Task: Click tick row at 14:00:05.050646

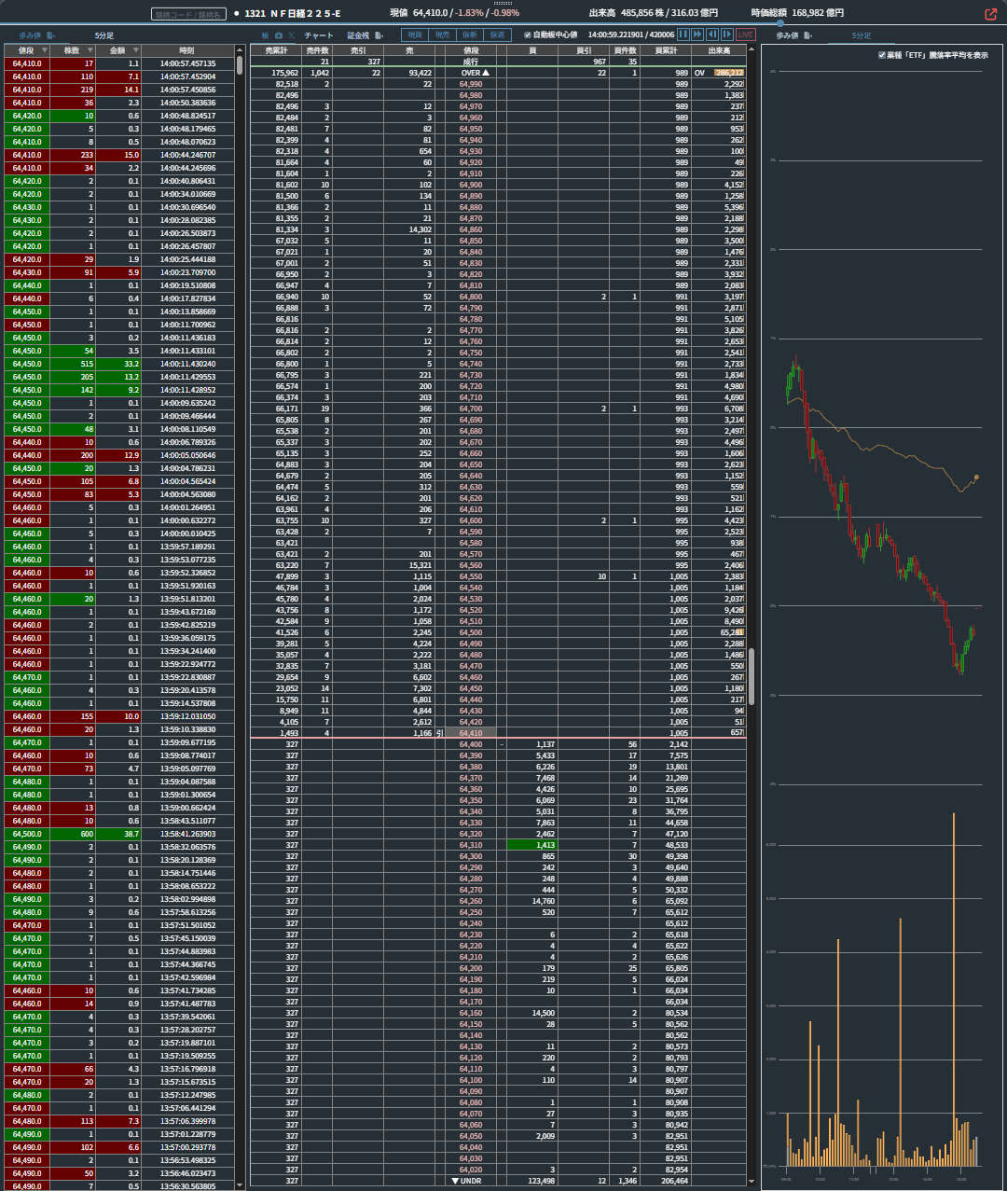Action: 118,455
